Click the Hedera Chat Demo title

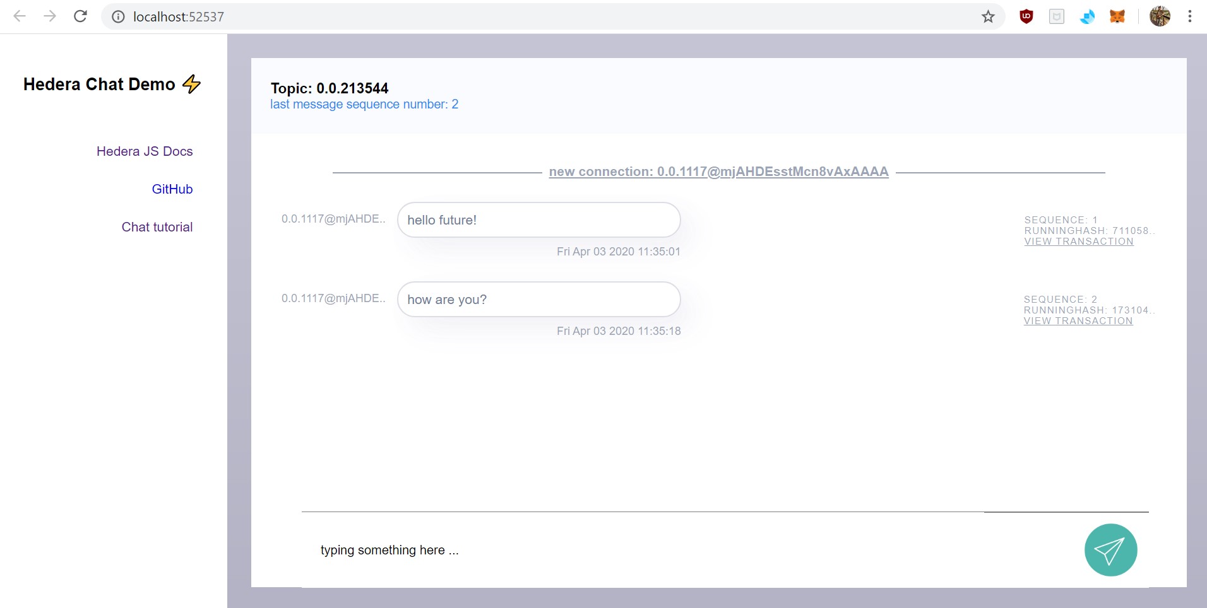(x=99, y=85)
